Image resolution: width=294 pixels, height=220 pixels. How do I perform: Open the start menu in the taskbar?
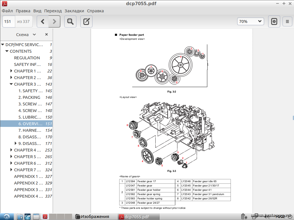6,217
